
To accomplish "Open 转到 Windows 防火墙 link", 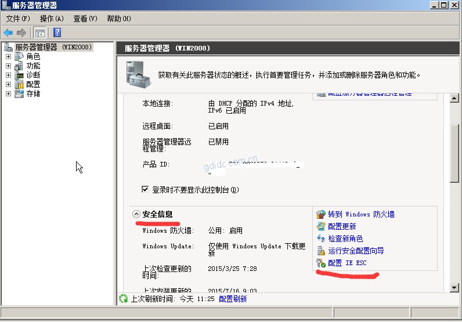I will coord(361,214).
